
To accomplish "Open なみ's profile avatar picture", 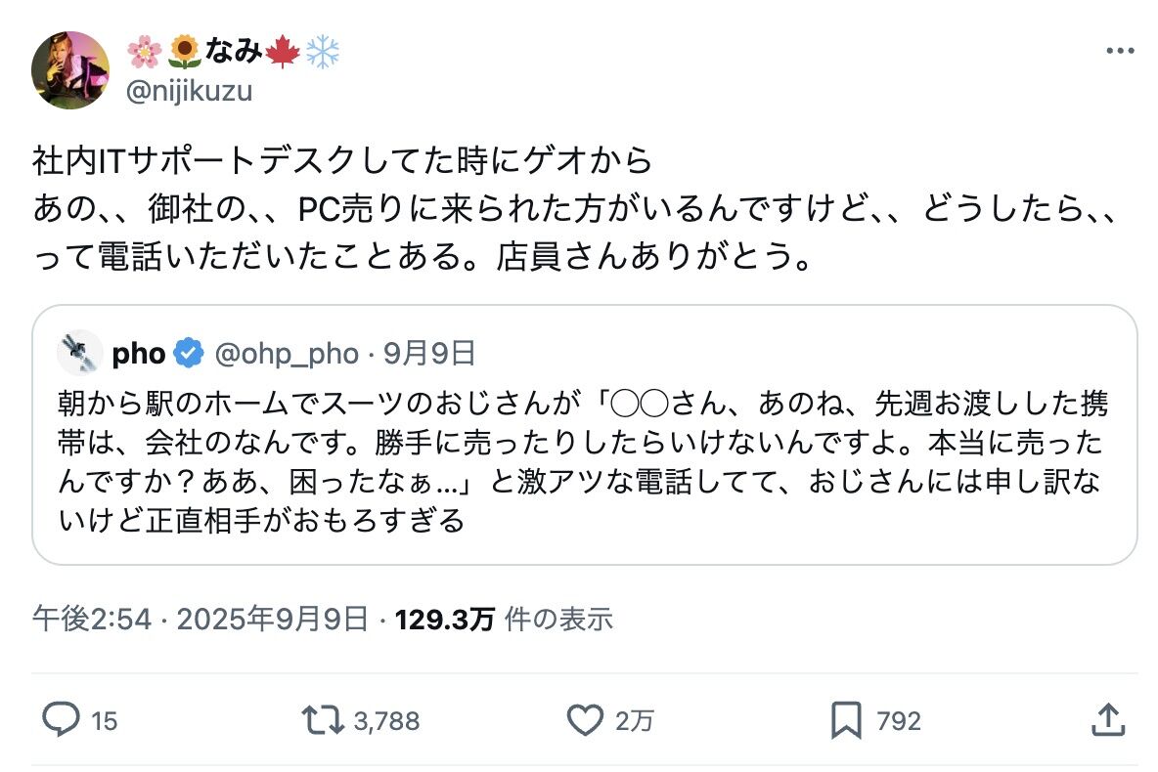I will click(x=70, y=70).
